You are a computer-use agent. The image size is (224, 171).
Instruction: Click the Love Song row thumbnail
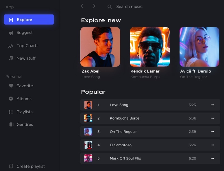pos(88,105)
